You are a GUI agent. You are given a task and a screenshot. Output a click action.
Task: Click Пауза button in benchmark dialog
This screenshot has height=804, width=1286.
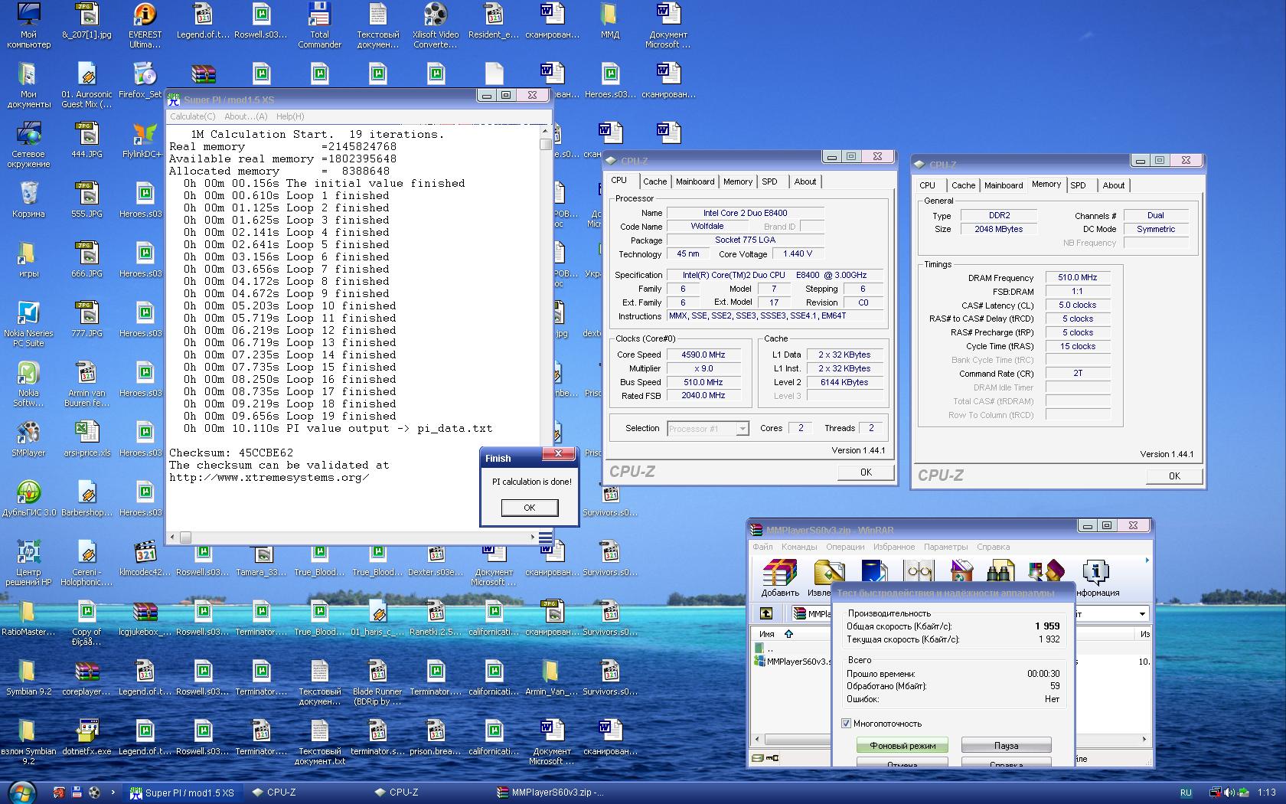coord(1006,745)
